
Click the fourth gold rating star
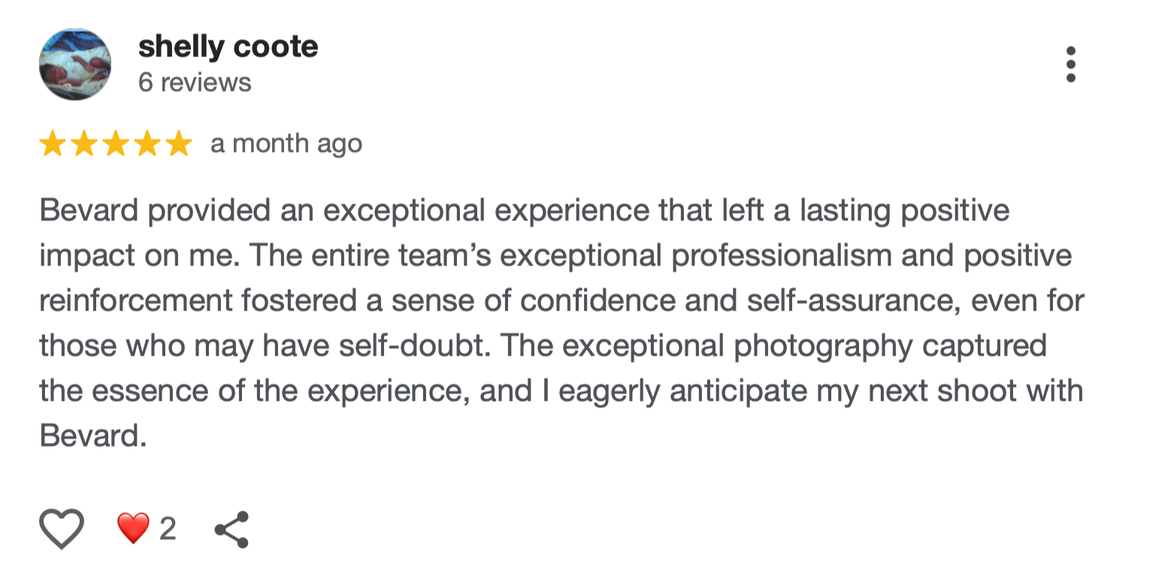click(147, 144)
